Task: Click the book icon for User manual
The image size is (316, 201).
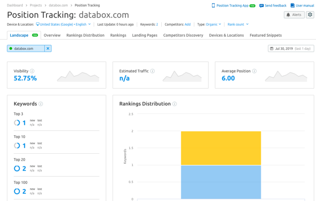Action: coord(293,5)
